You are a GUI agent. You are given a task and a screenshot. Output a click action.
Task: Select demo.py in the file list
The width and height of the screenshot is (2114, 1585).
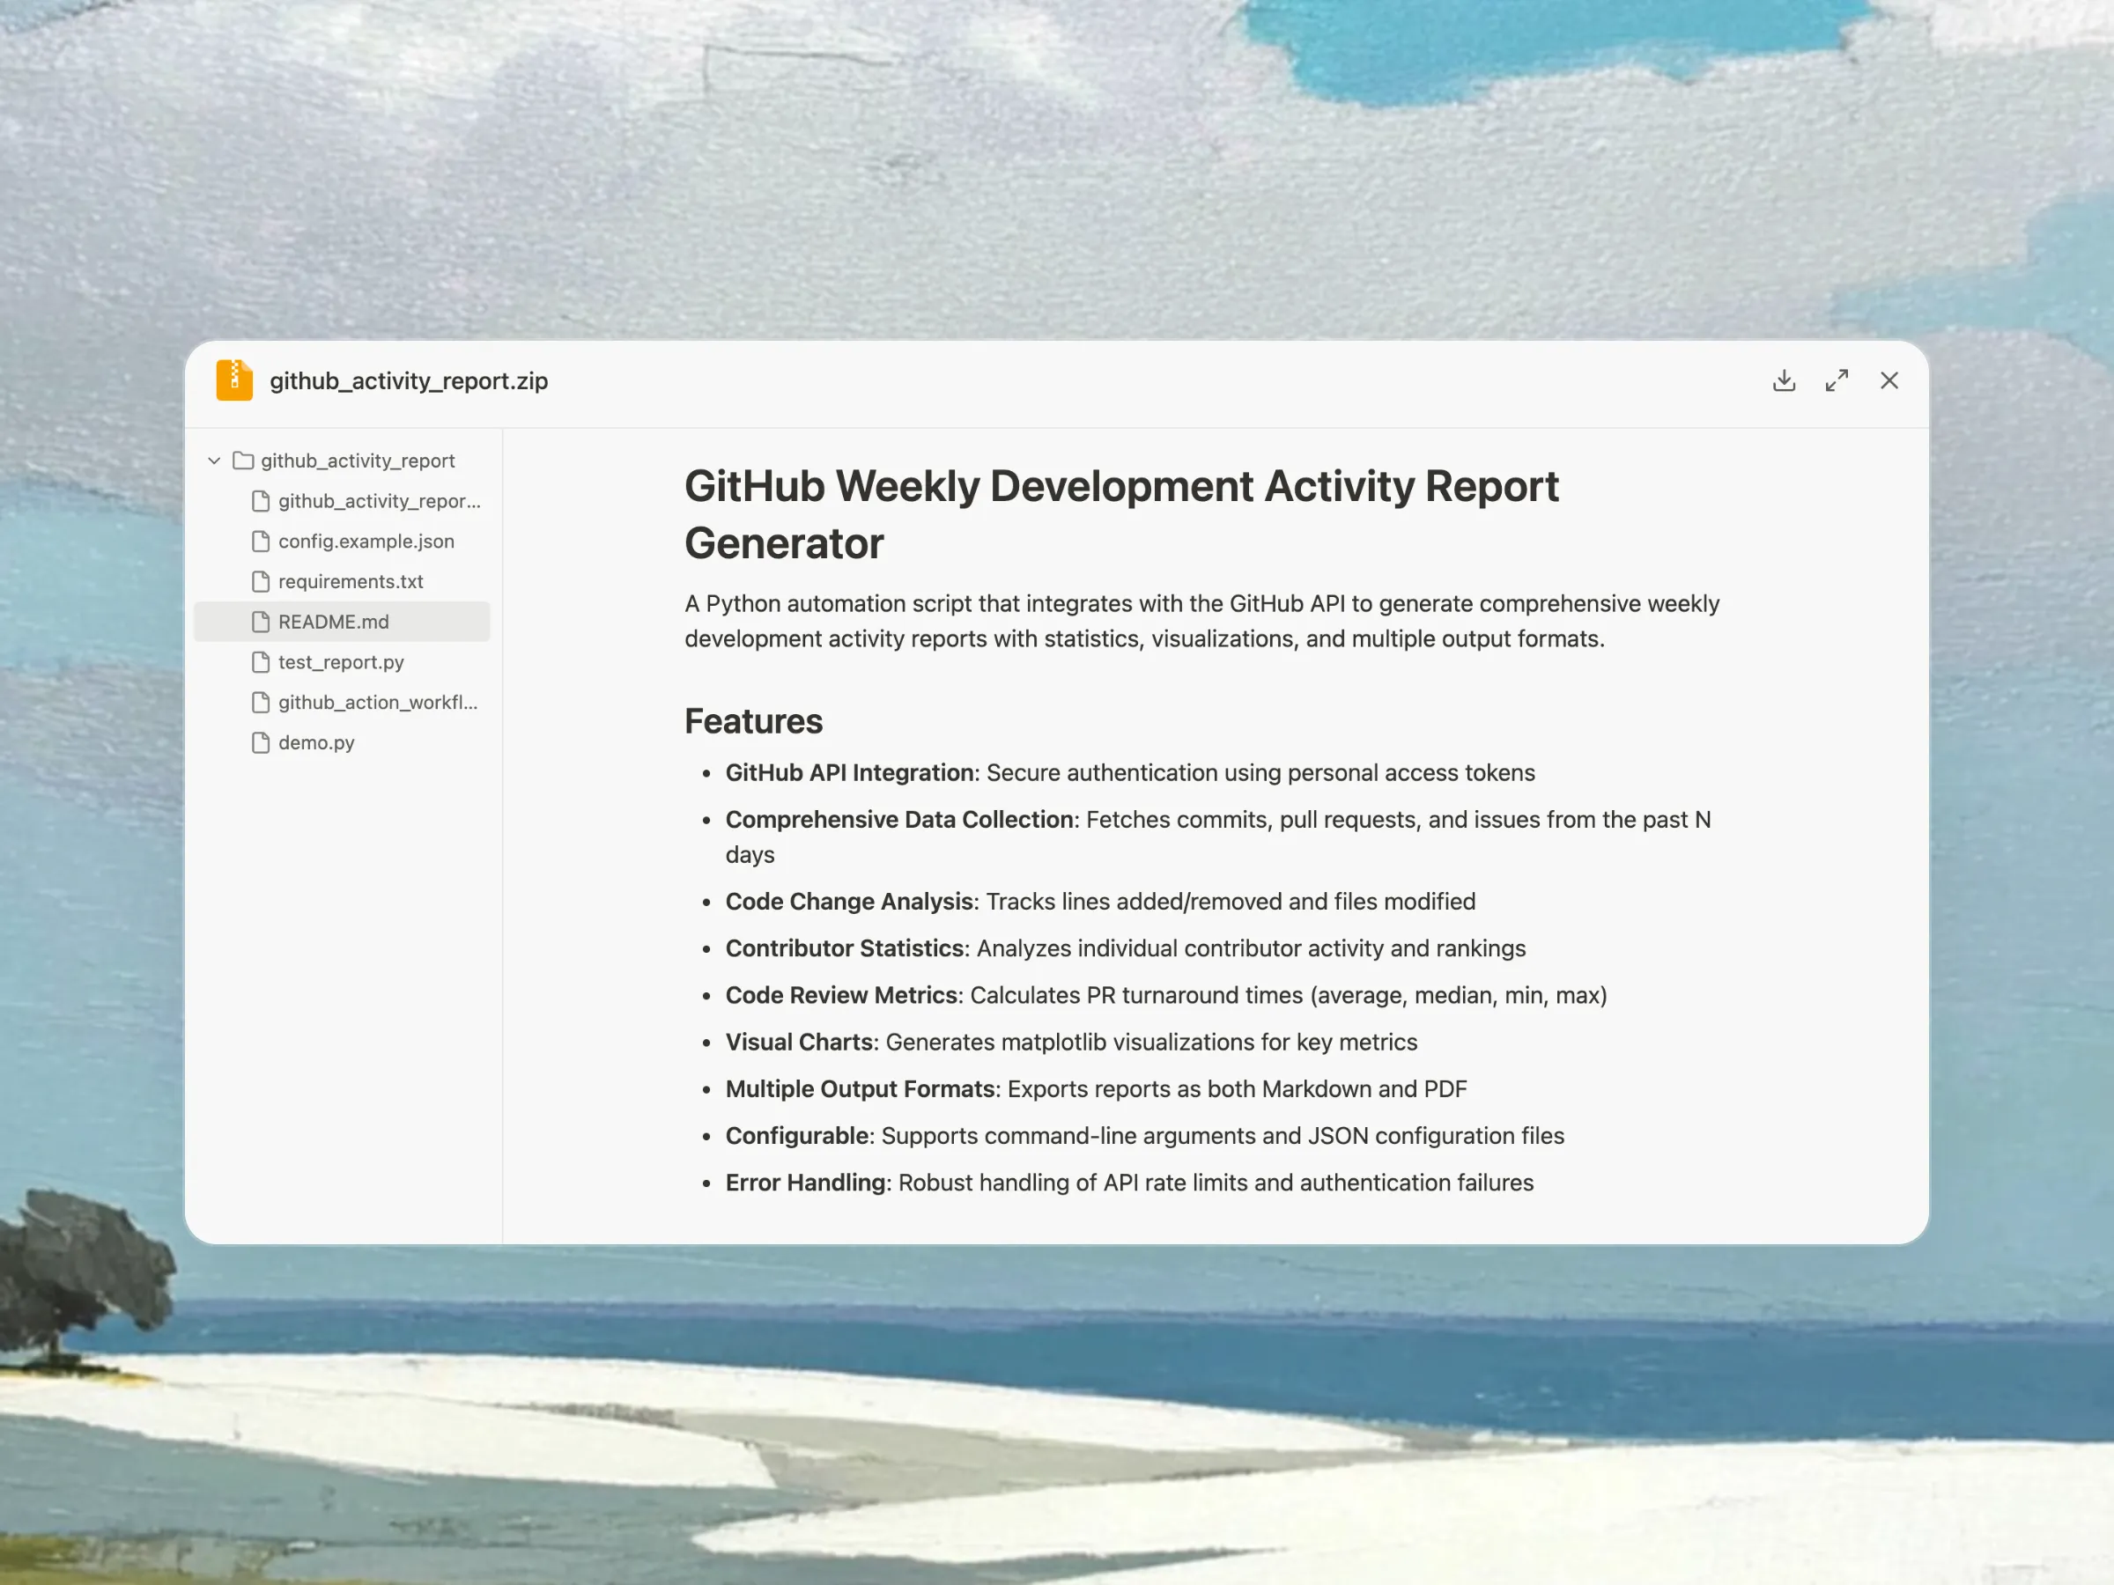tap(315, 742)
